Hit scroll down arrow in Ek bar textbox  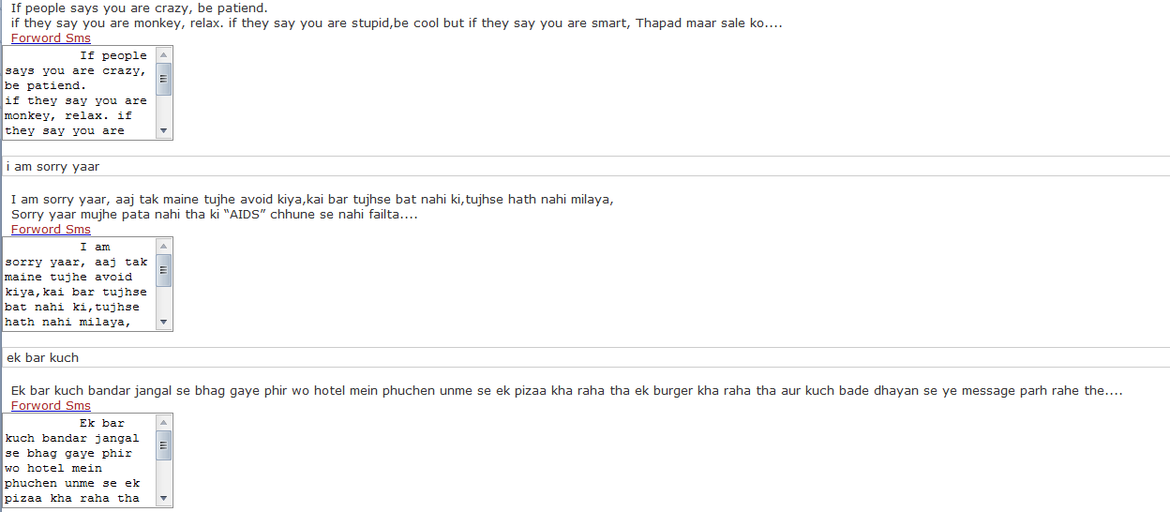click(164, 499)
